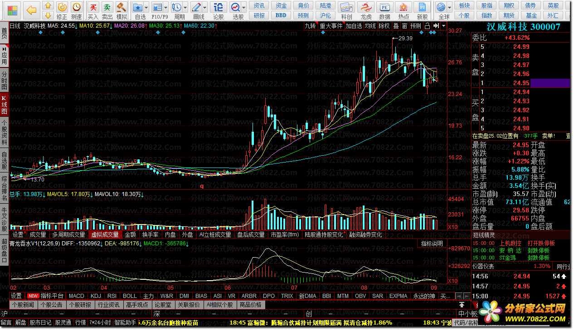This screenshot has height=330, width=574.
Task: Toggle the 叠 overlay option
Action: point(396,26)
